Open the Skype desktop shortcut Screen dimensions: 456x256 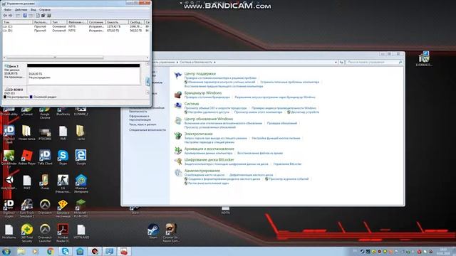click(63, 157)
